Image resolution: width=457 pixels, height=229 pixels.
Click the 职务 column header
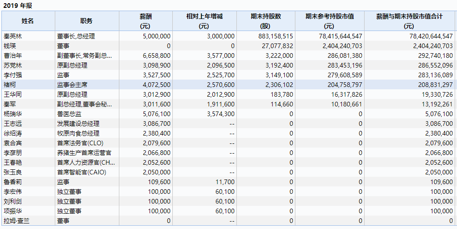click(87, 21)
